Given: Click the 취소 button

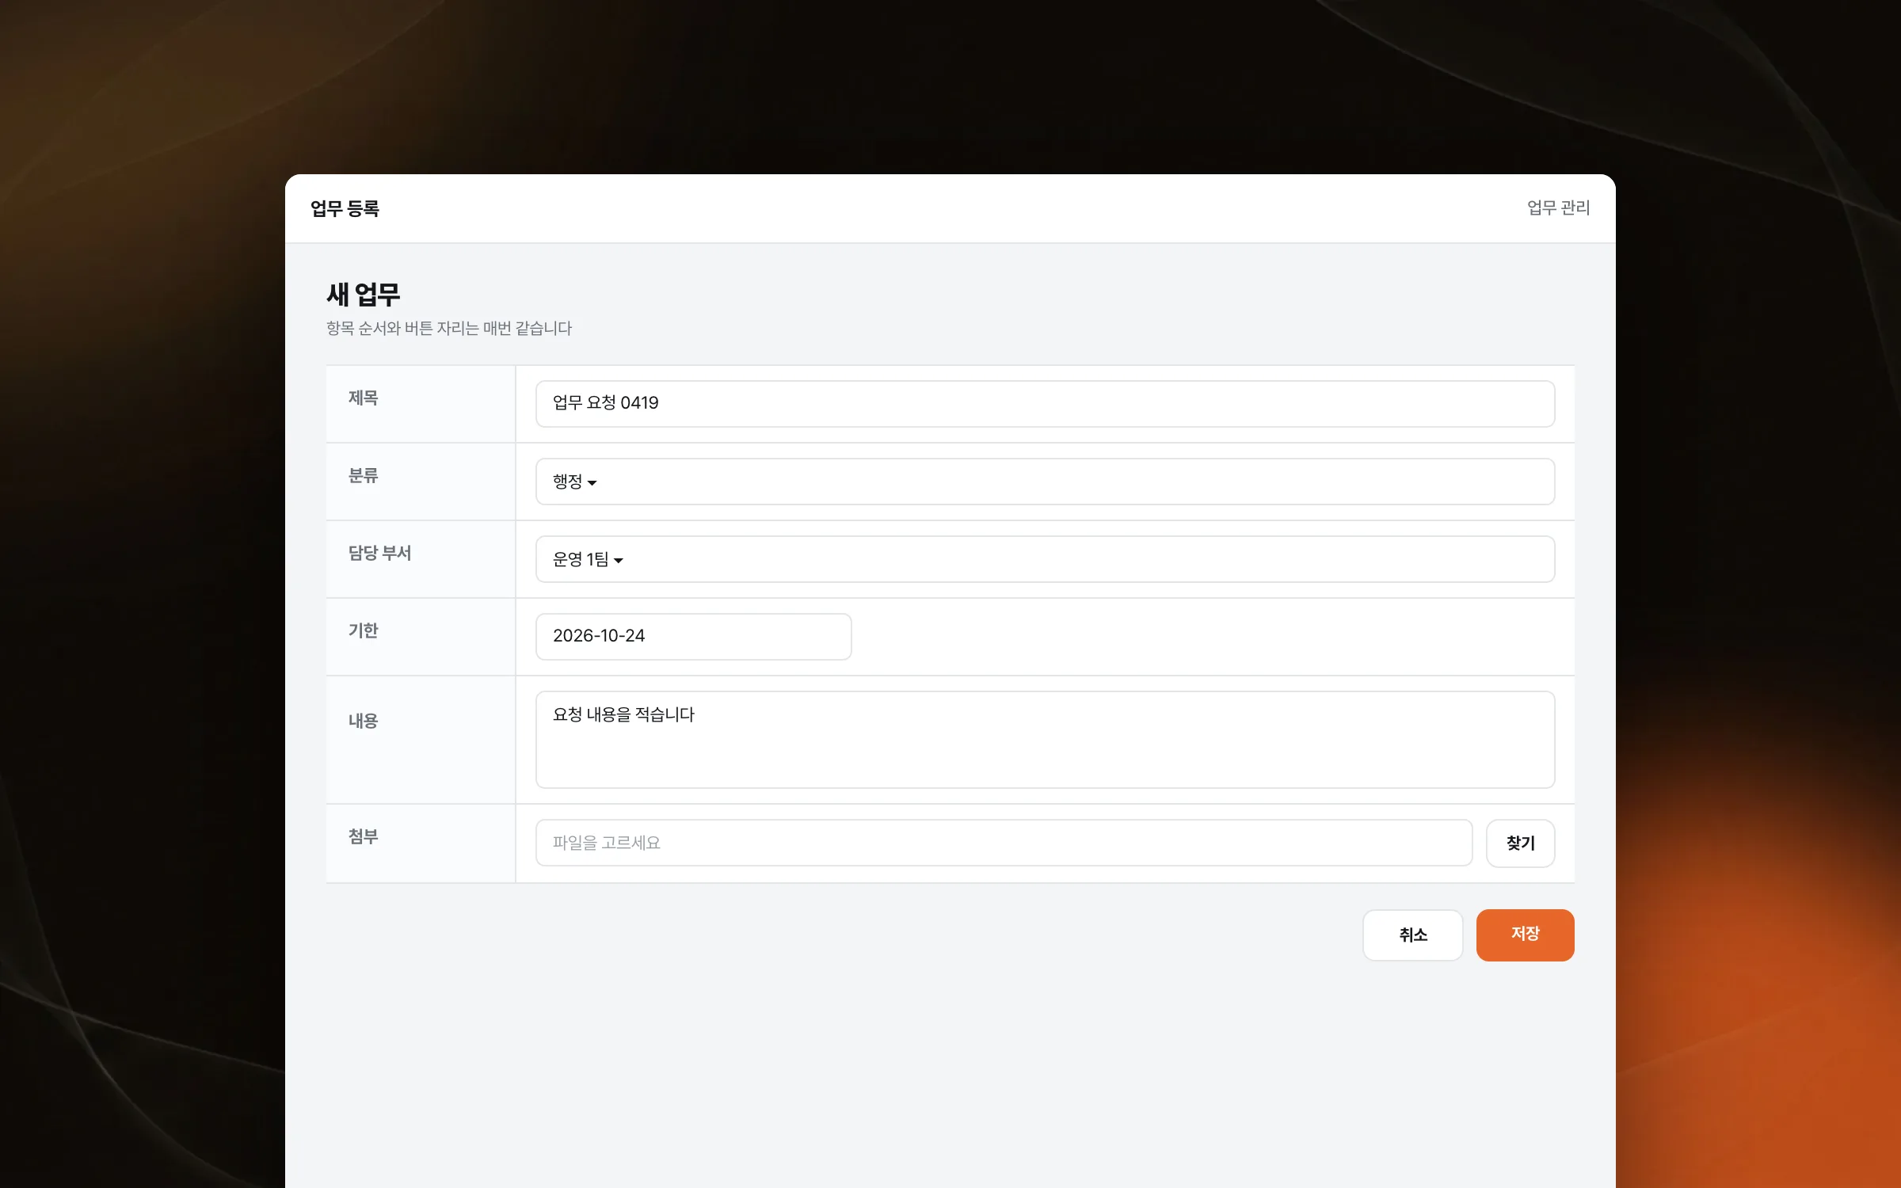Looking at the screenshot, I should point(1412,935).
